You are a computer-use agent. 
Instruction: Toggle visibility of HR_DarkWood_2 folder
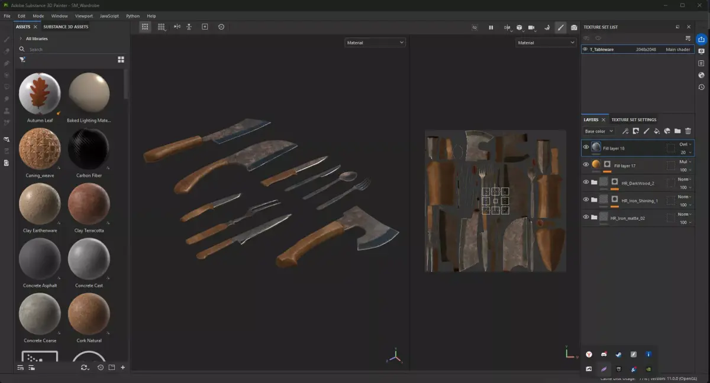[586, 182]
